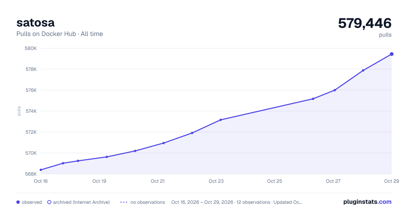
Task: Click the data point at Oct 27
Action: click(335, 90)
